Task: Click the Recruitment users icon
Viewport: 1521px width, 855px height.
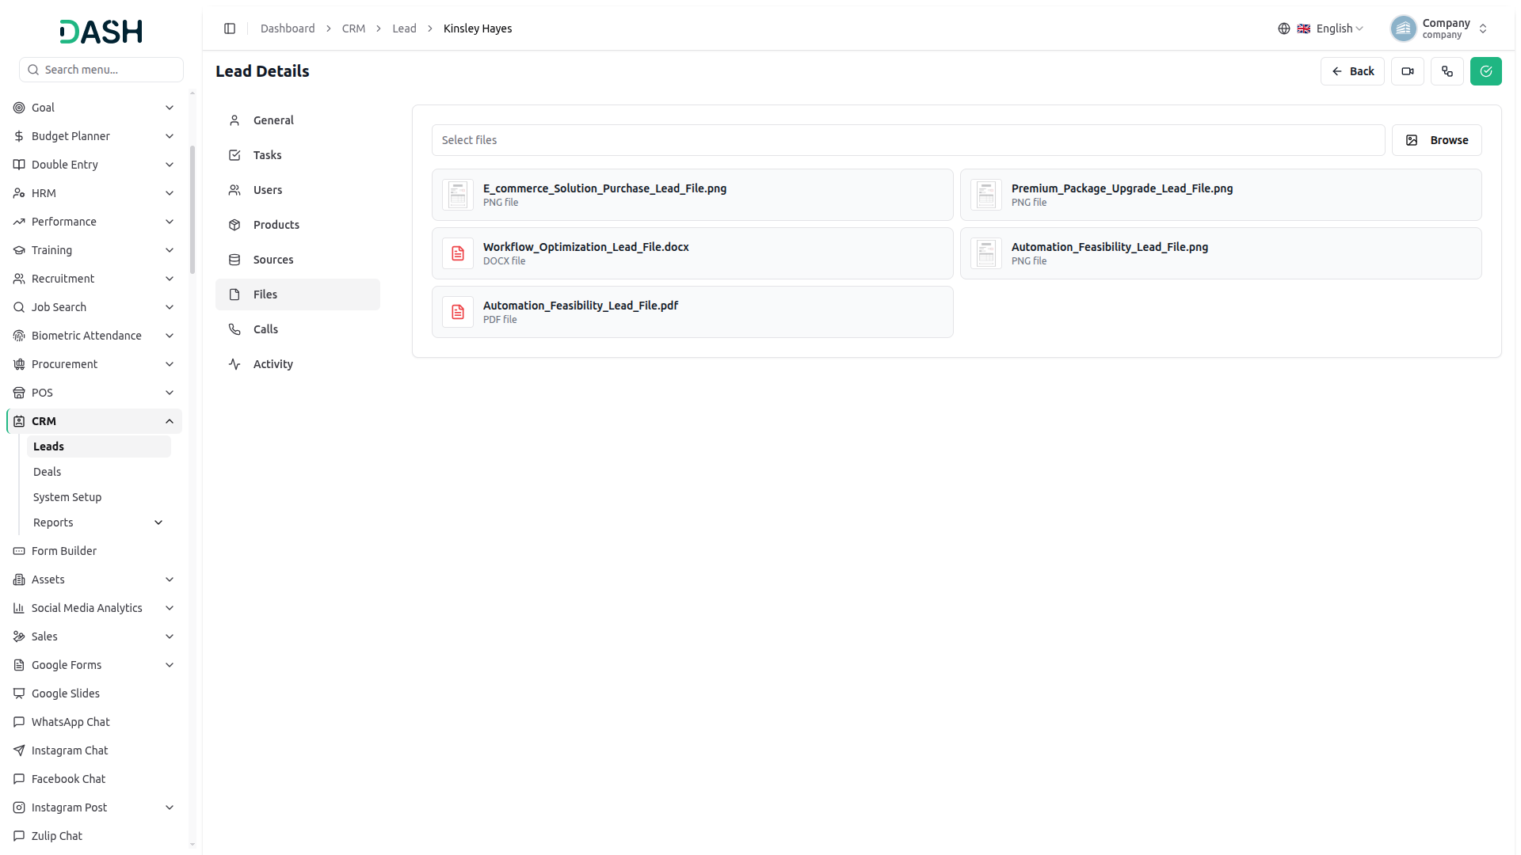Action: coord(19,279)
